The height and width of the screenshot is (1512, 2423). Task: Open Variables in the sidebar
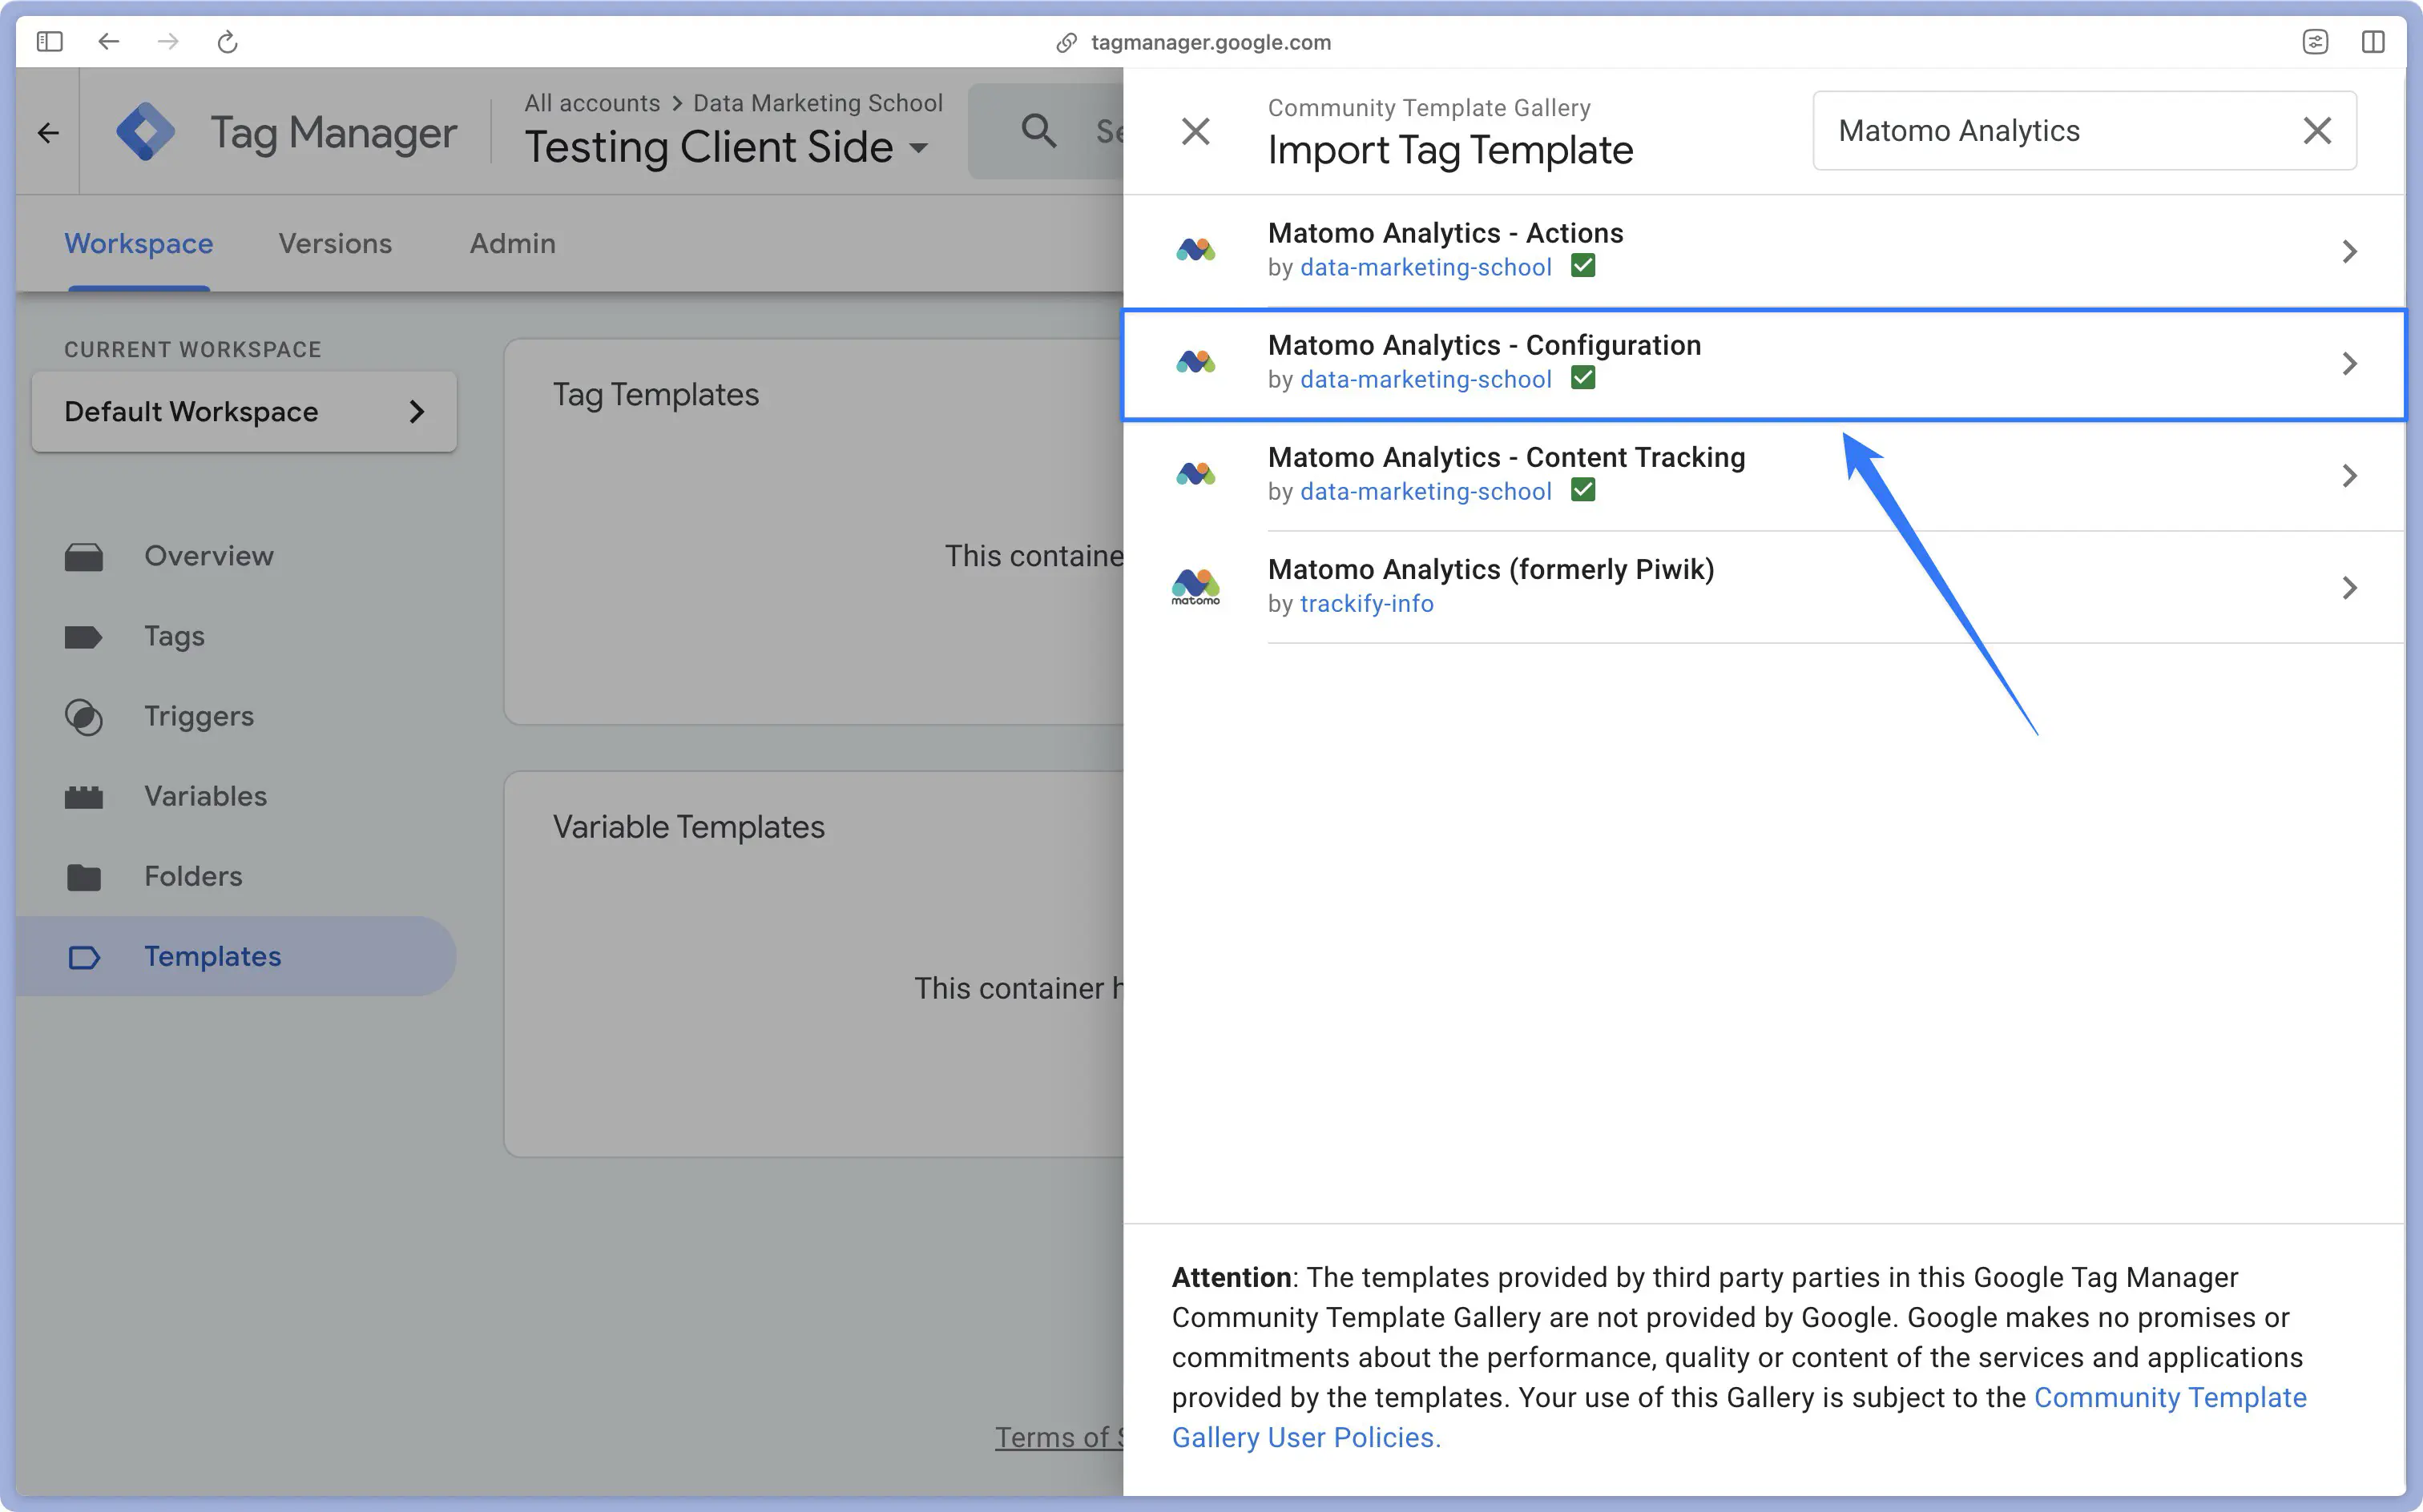click(205, 796)
